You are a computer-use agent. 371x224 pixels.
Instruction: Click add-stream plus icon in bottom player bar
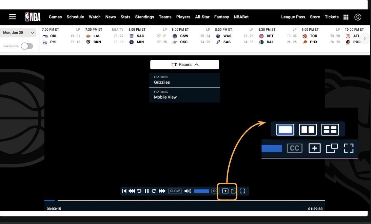click(x=225, y=191)
